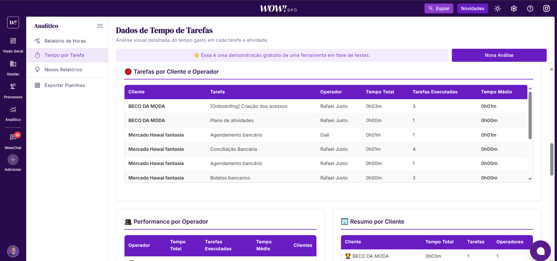Viewport: 557px width, 261px height.
Task: Open the Processos sidebar section
Action: pyautogui.click(x=13, y=90)
